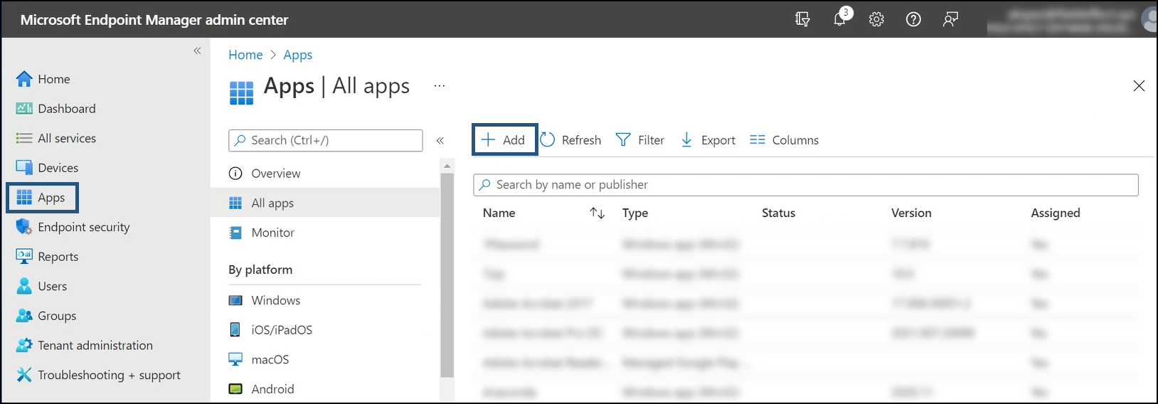Open the account avatar menu
The height and width of the screenshot is (404, 1158).
coord(1149,19)
